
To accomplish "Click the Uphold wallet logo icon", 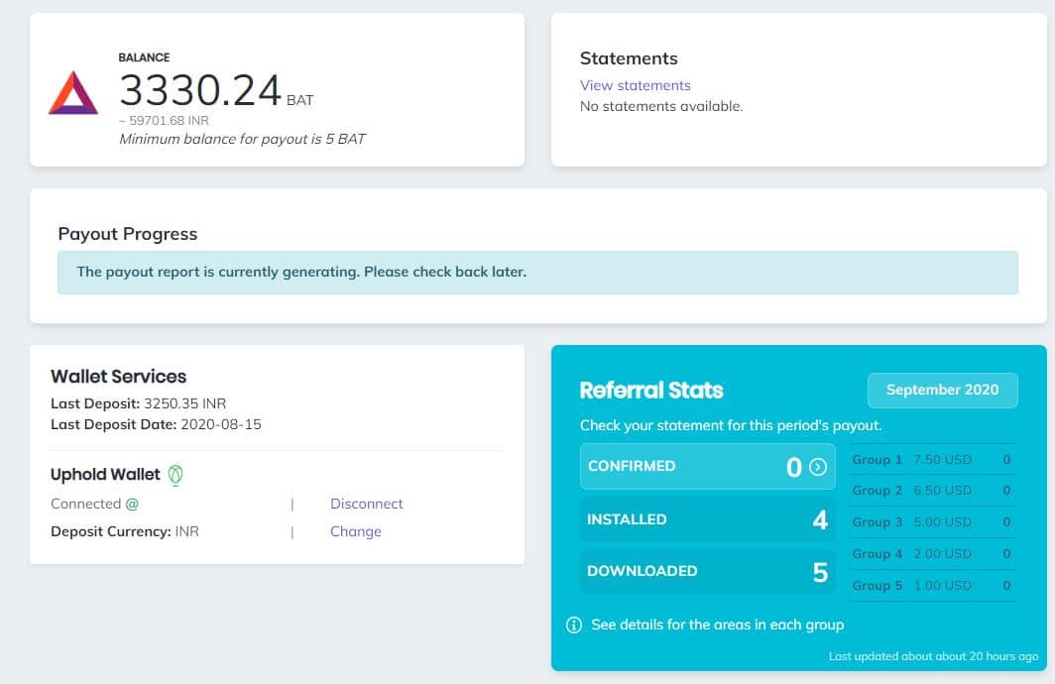I will coord(176,475).
